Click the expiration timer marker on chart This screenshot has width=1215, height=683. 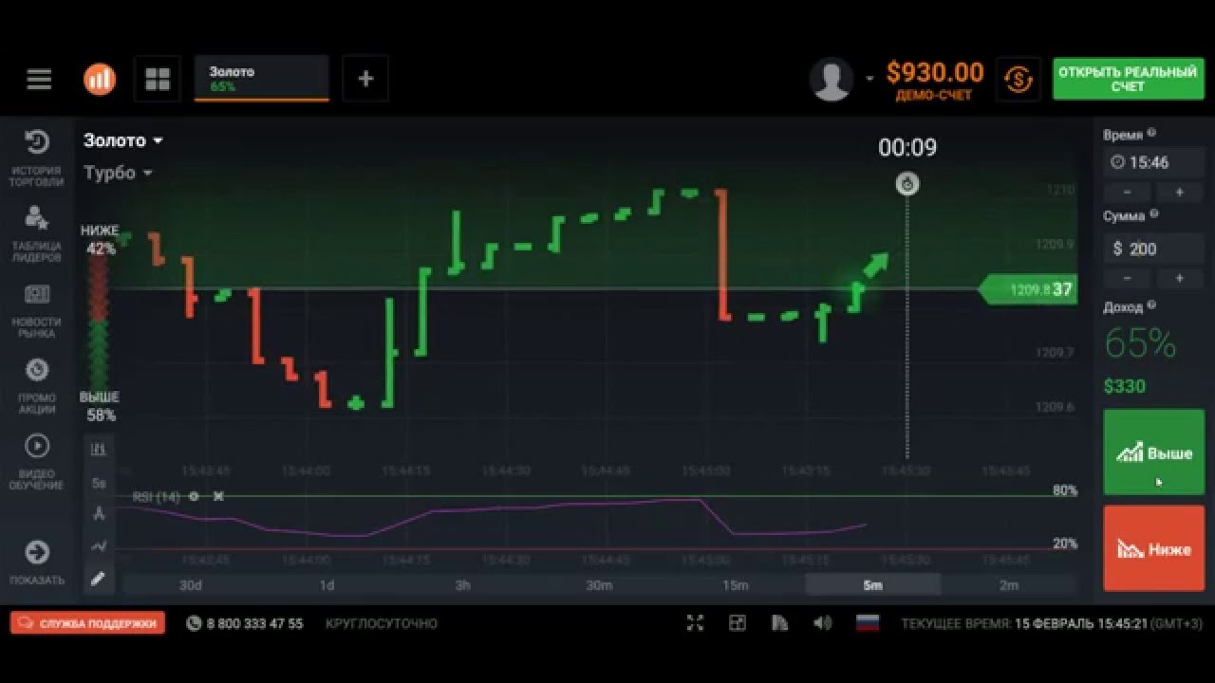[x=907, y=184]
